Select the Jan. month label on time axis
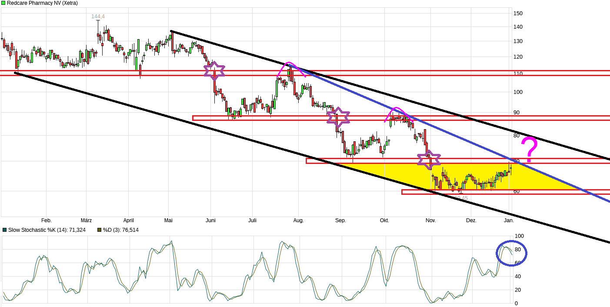The height and width of the screenshot is (307, 610). [509, 220]
